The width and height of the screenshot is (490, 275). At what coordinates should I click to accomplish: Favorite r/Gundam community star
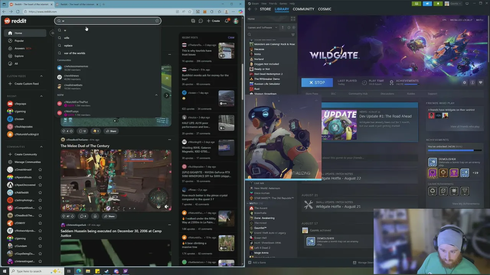click(40, 246)
